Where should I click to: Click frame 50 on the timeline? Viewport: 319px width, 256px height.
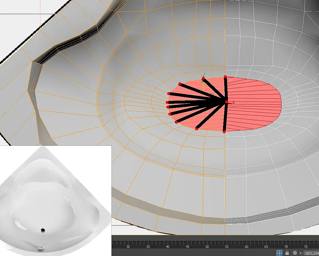click(x=207, y=246)
